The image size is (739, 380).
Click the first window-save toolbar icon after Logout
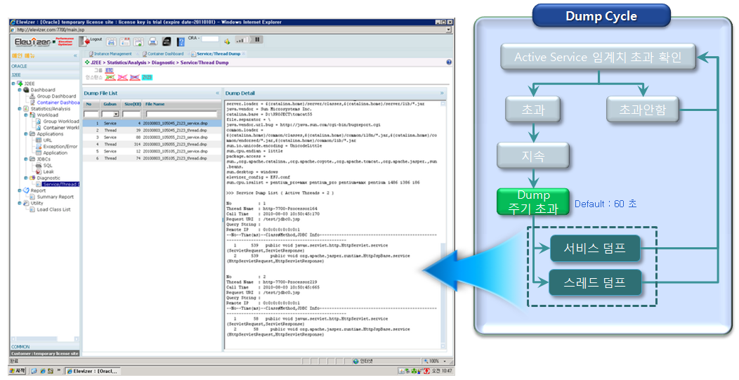pyautogui.click(x=111, y=41)
